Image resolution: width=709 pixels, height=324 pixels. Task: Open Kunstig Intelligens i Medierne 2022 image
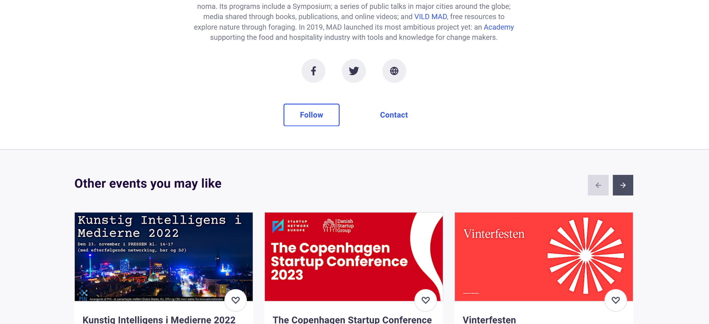163,257
